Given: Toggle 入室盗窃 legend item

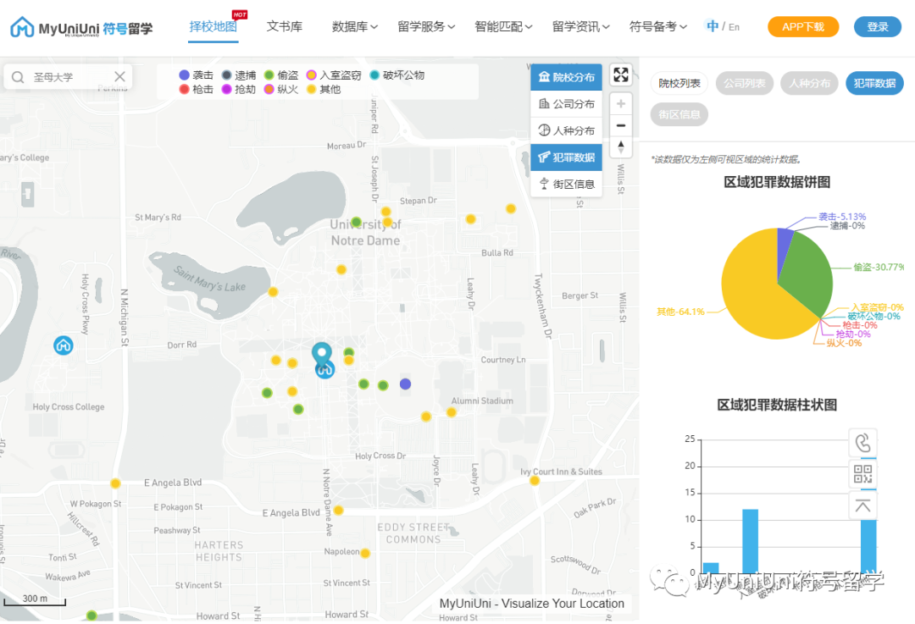Looking at the screenshot, I should [334, 75].
